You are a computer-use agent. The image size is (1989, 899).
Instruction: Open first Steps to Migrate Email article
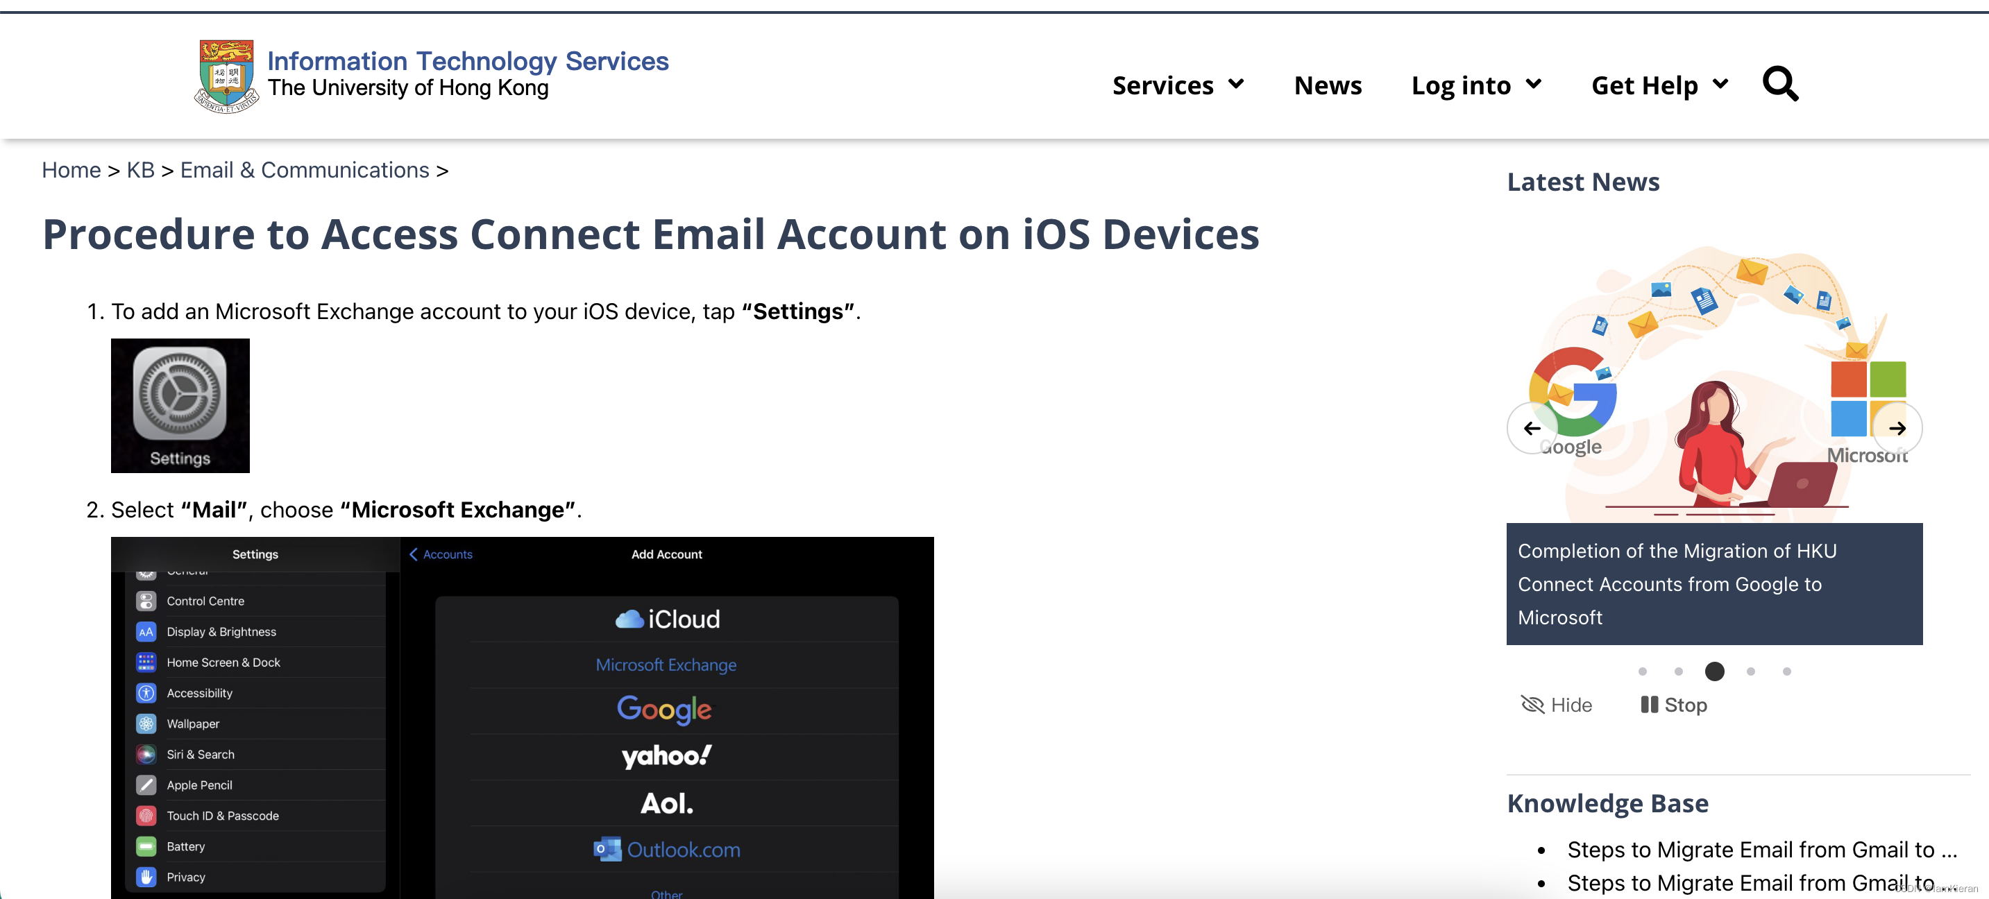coord(1761,850)
